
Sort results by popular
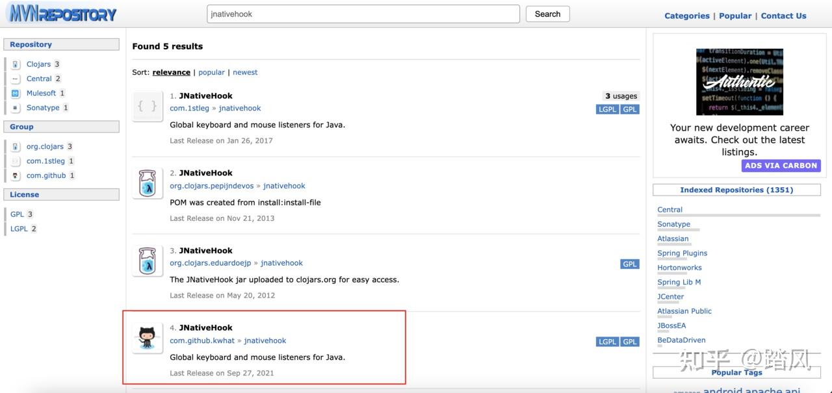click(211, 72)
